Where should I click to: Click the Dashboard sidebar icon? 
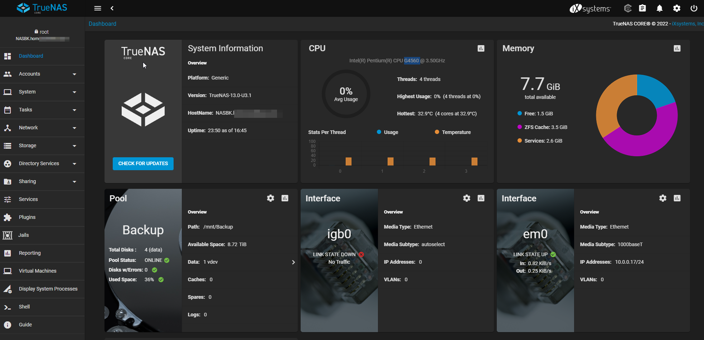[x=8, y=56]
